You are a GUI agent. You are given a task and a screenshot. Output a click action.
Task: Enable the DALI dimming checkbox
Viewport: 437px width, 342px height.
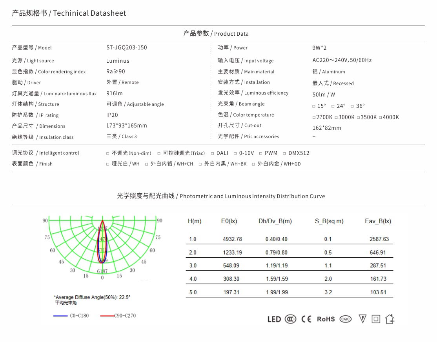212,153
